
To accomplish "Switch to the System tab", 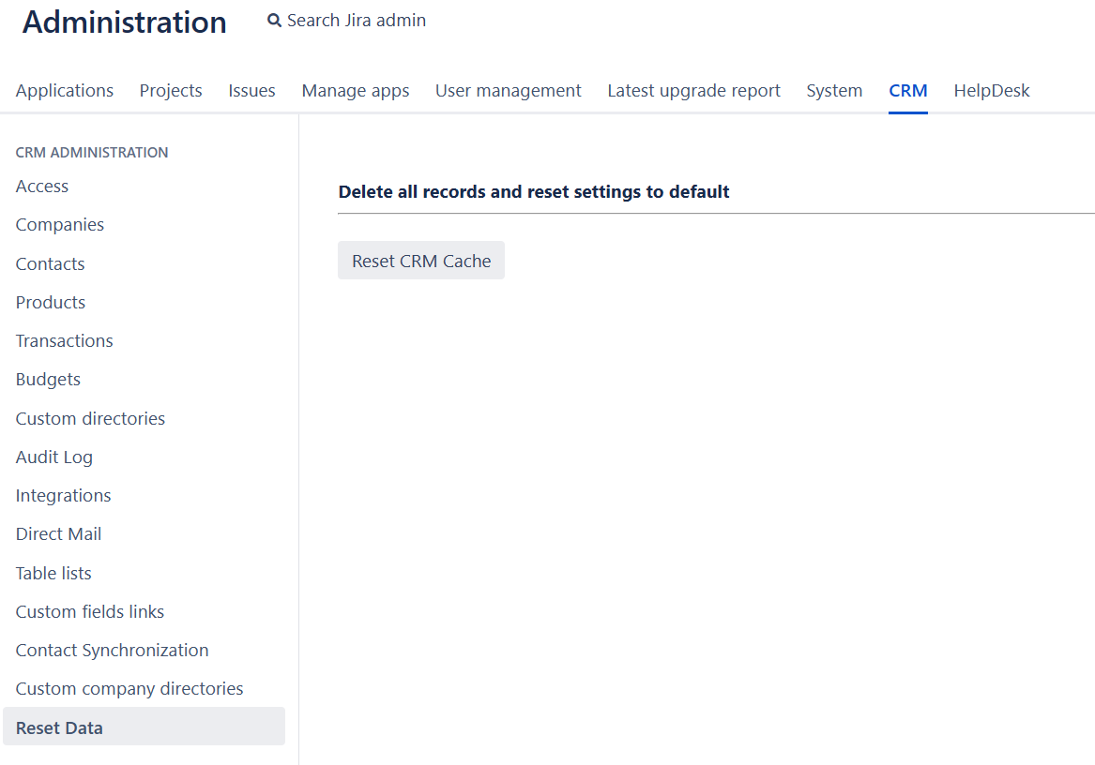I will point(834,91).
